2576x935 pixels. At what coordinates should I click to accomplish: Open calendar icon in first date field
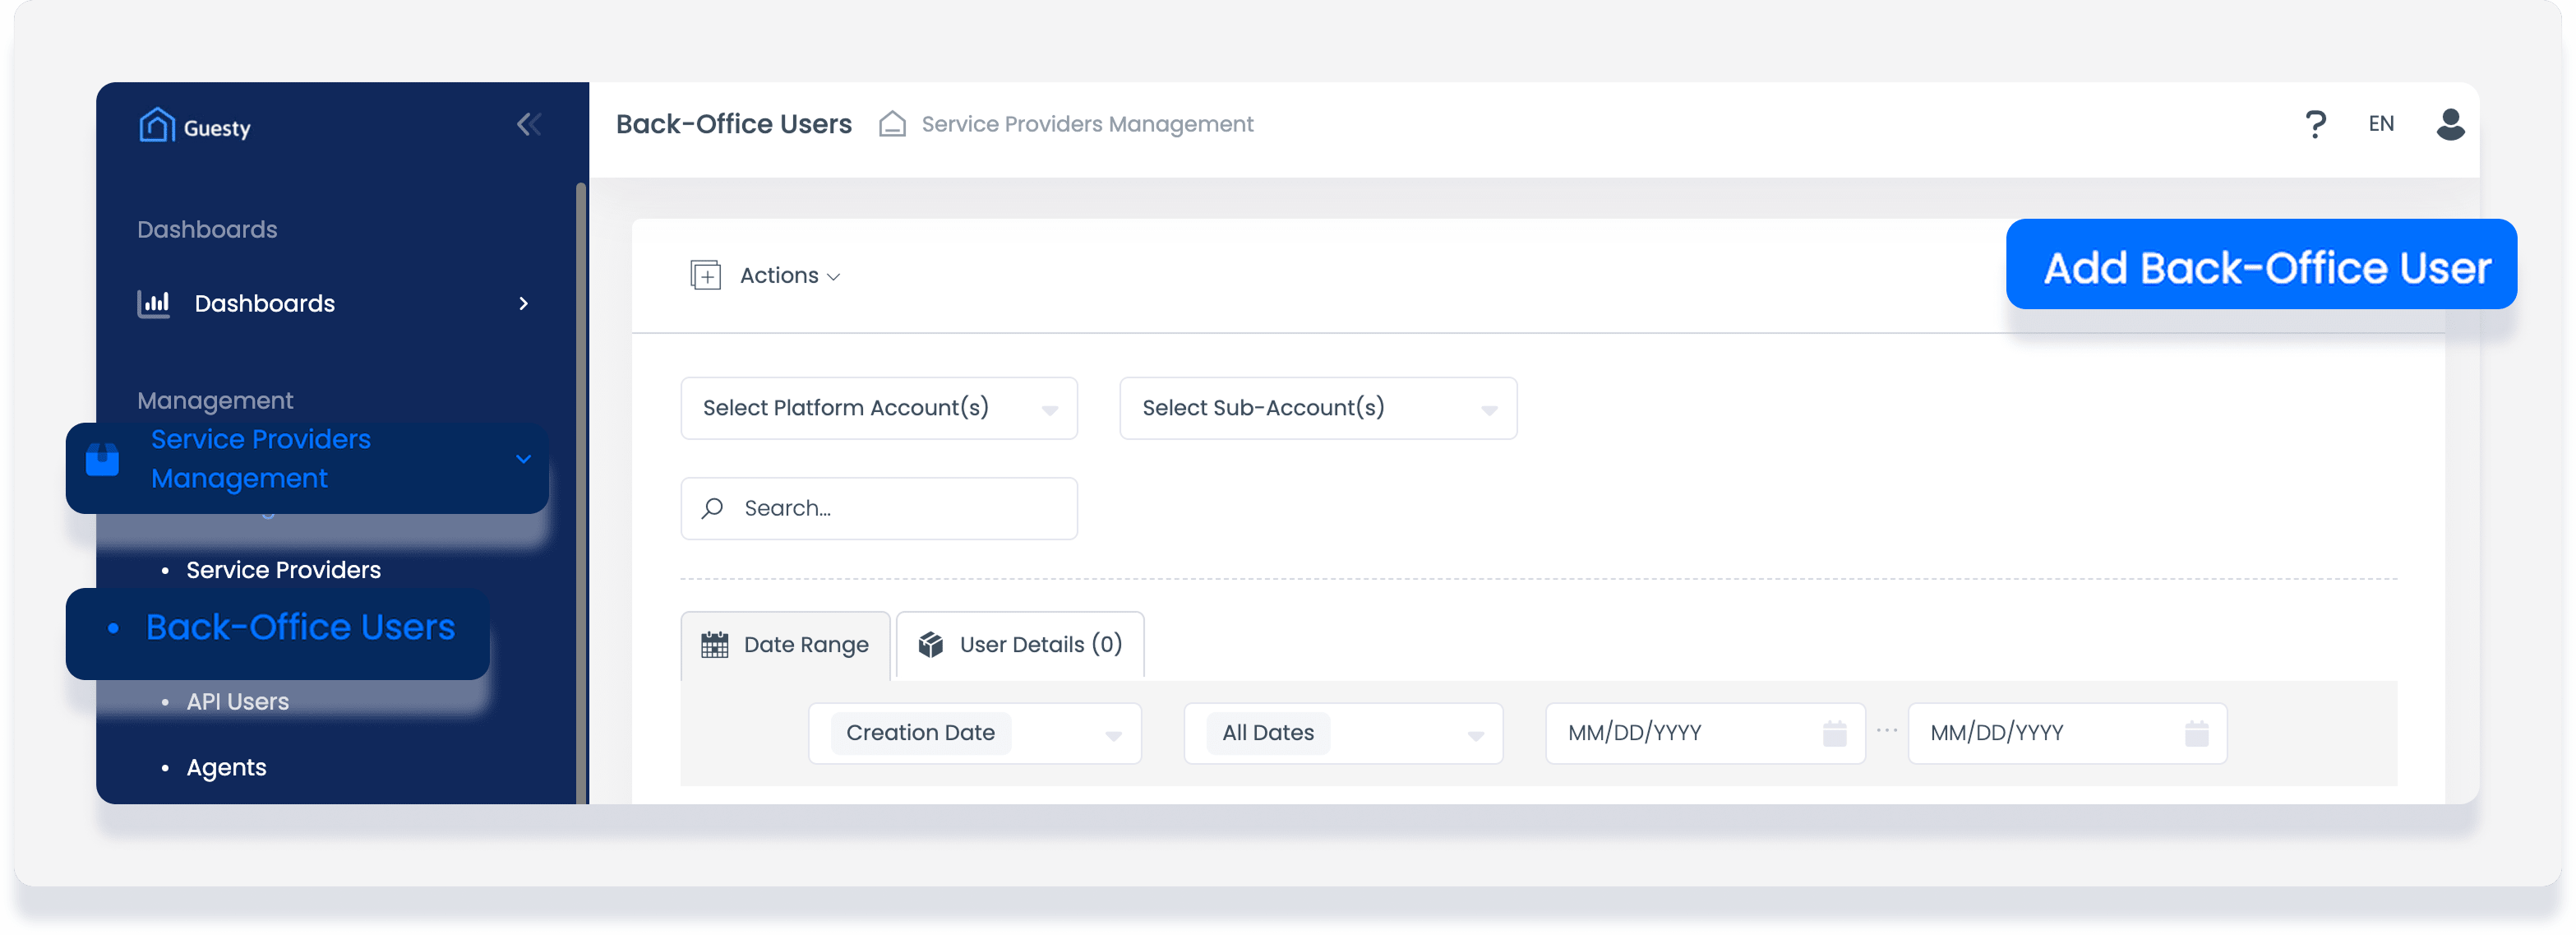click(x=1833, y=733)
